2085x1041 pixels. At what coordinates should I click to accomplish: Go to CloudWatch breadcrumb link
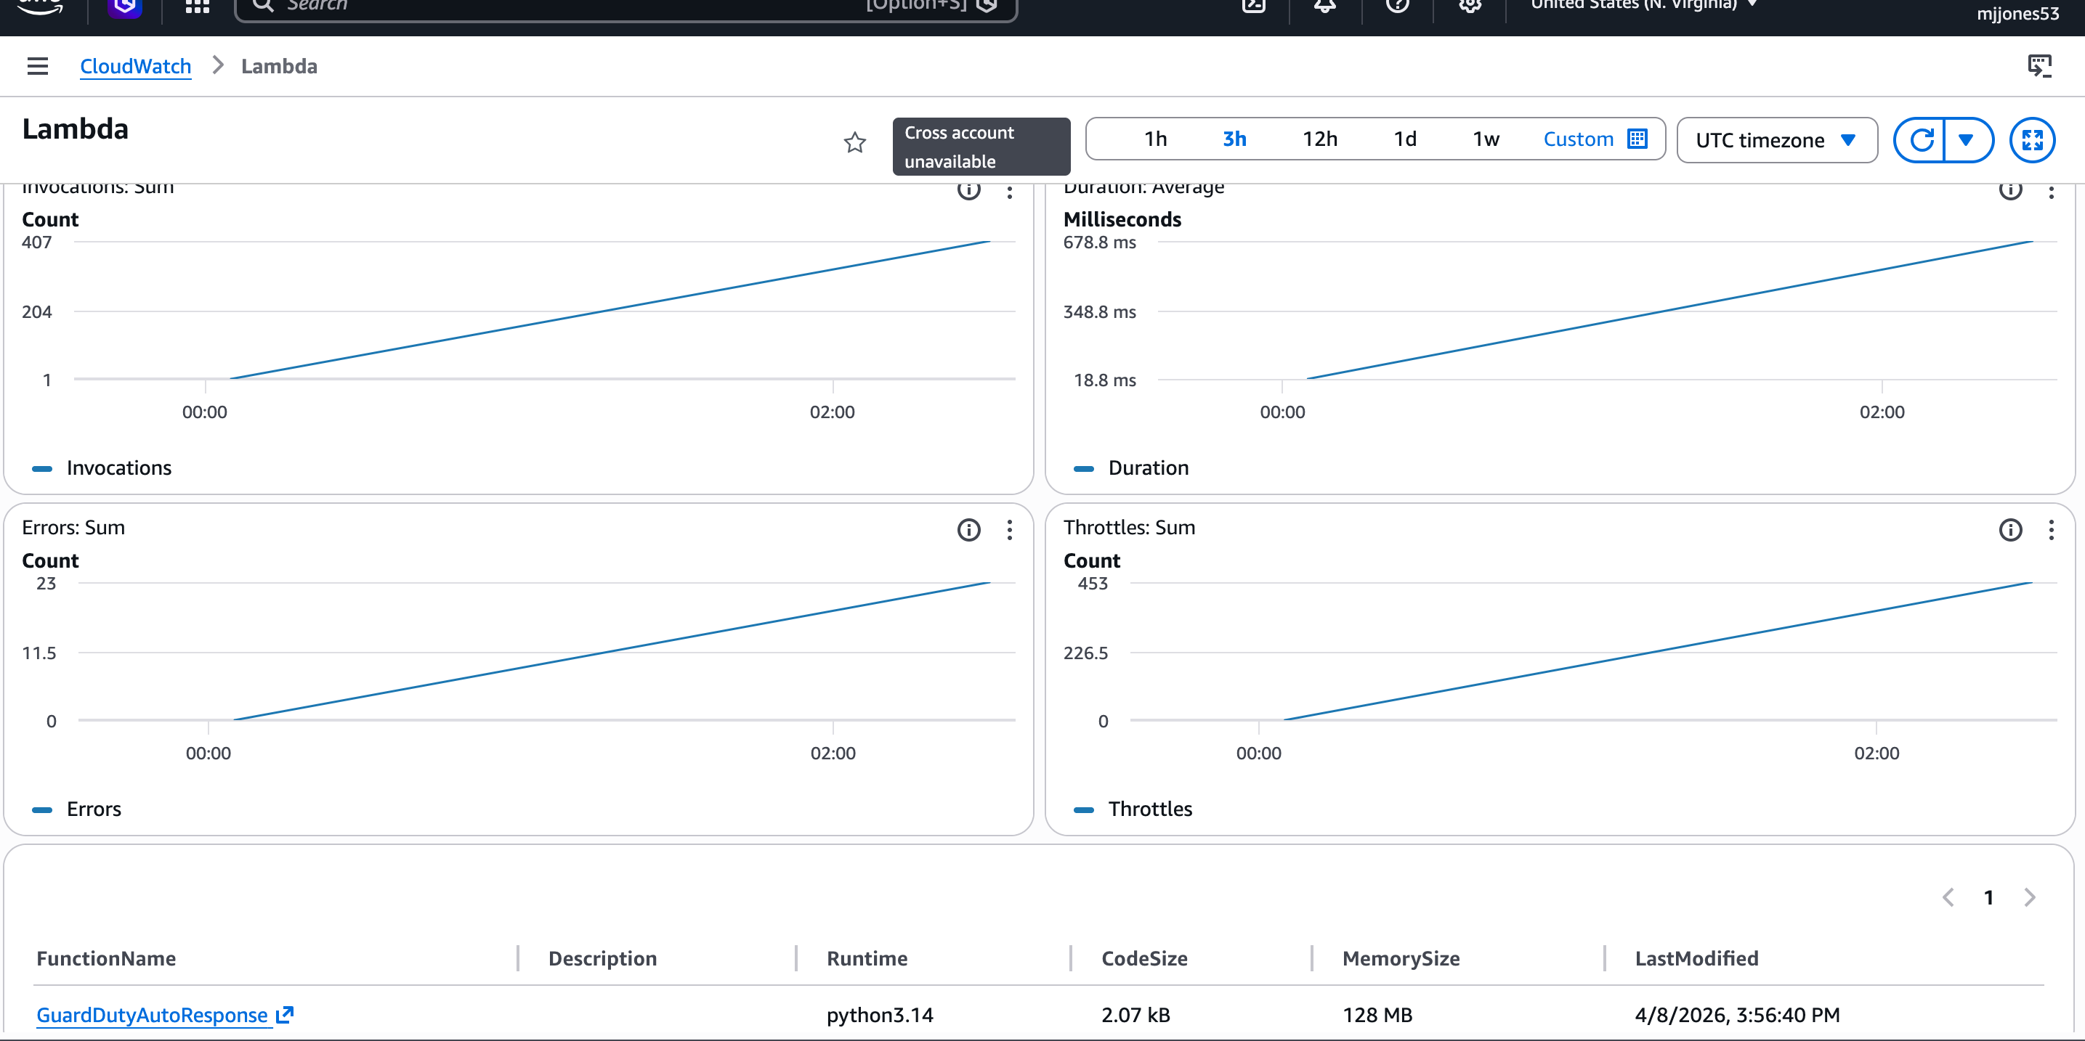pyautogui.click(x=135, y=66)
